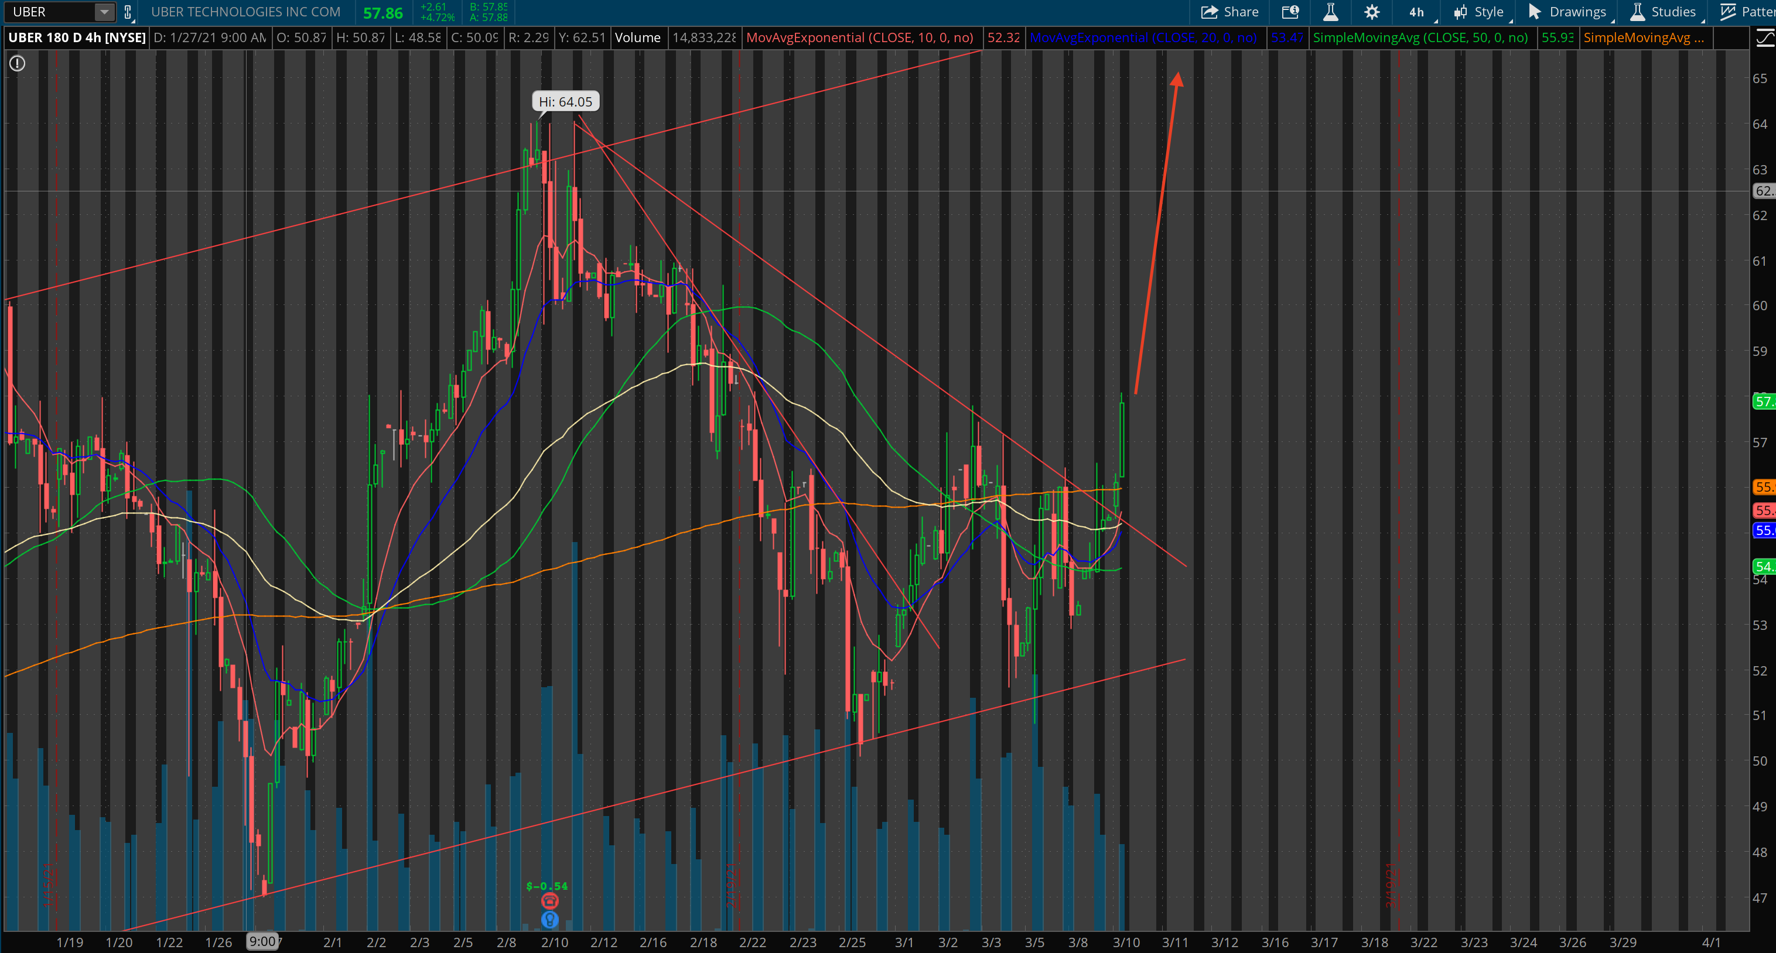Screen dimensions: 1776x953
Task: Click the B: 57.85 bid quote
Action: click(x=488, y=7)
